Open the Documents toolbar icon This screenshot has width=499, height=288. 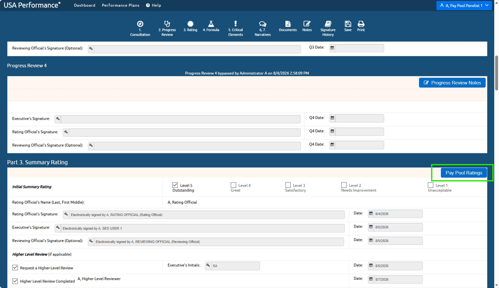click(x=288, y=26)
